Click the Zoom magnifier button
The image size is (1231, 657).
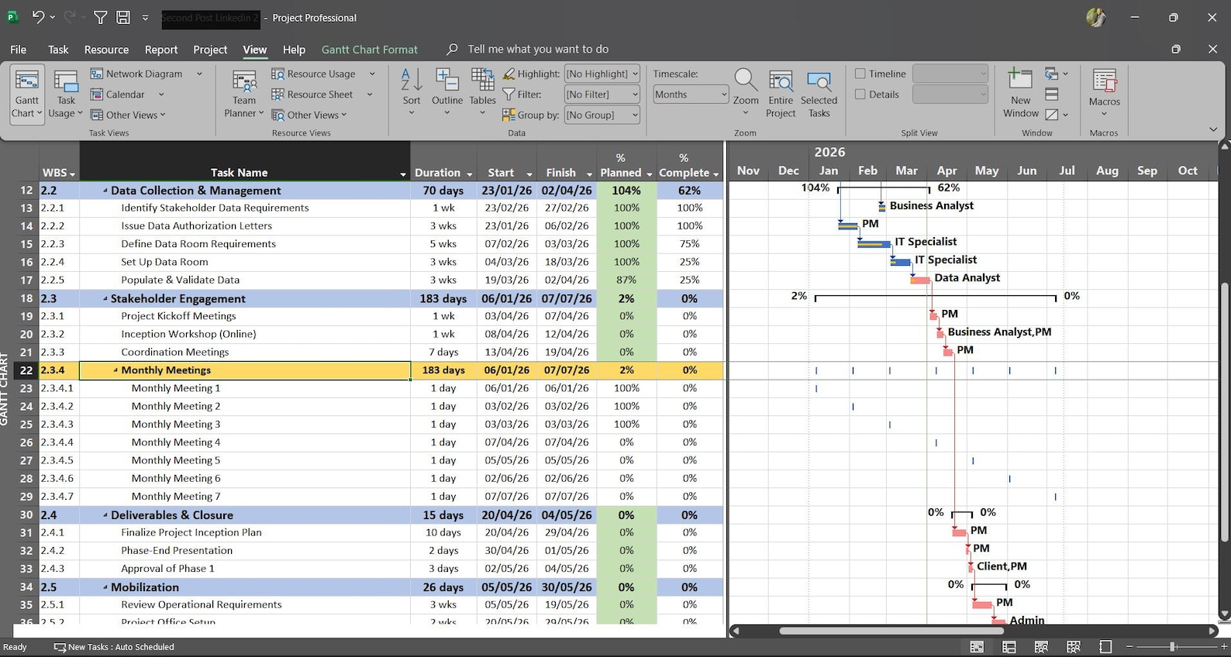(x=746, y=92)
